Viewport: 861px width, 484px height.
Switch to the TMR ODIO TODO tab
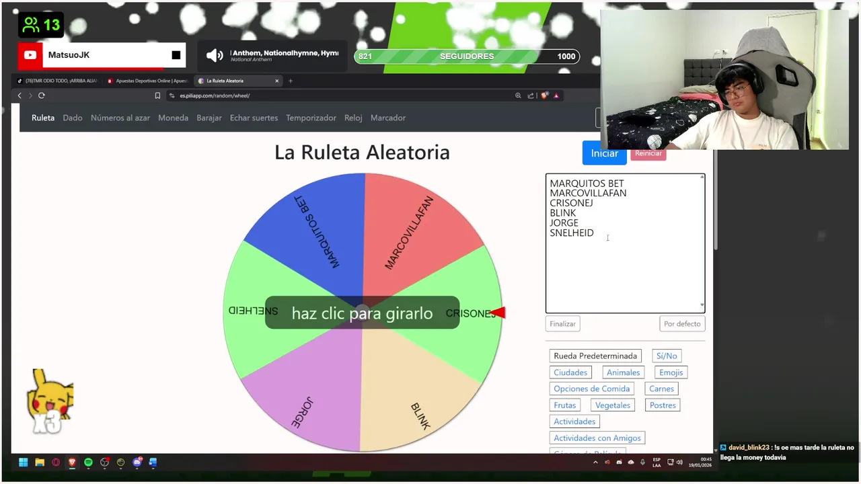point(58,81)
